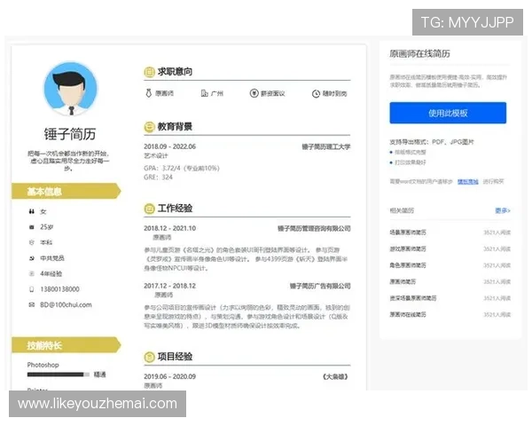
Task: Click the age icon beside 25岁
Action: click(32, 227)
